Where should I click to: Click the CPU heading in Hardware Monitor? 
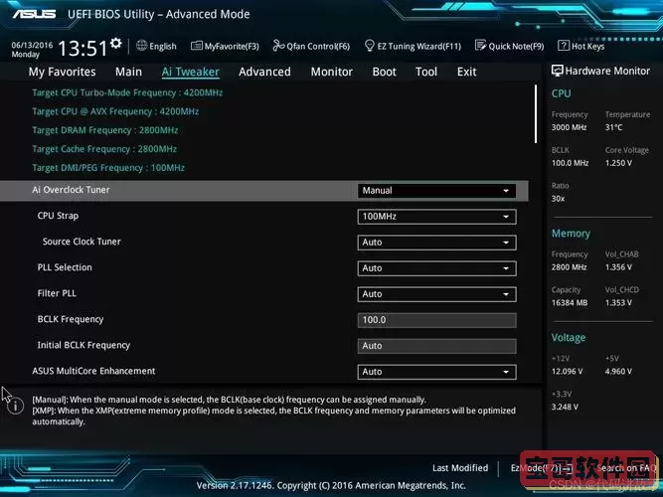point(561,93)
